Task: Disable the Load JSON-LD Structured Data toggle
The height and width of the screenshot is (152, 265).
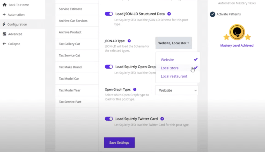Action: pos(109,14)
